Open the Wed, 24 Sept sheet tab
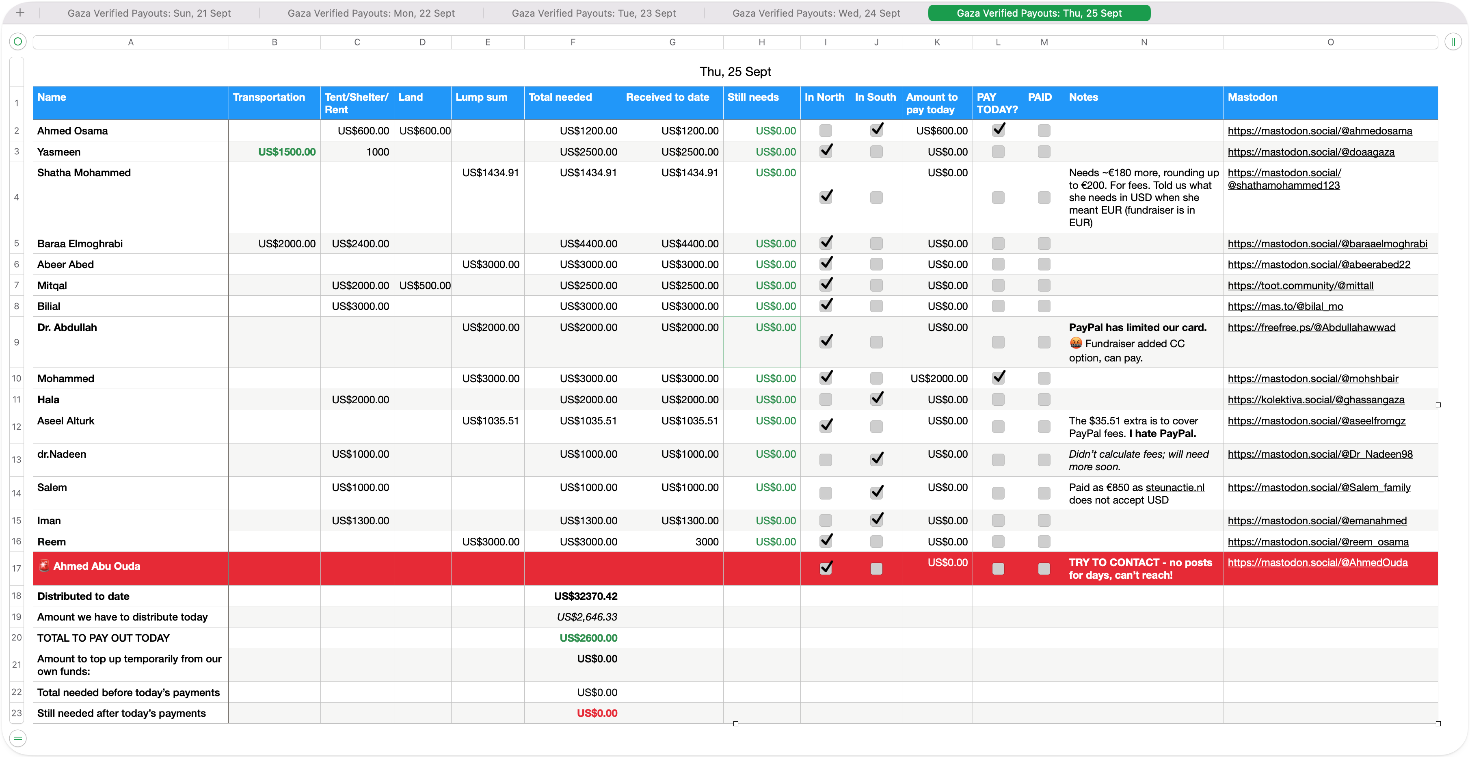1470x757 pixels. point(816,13)
